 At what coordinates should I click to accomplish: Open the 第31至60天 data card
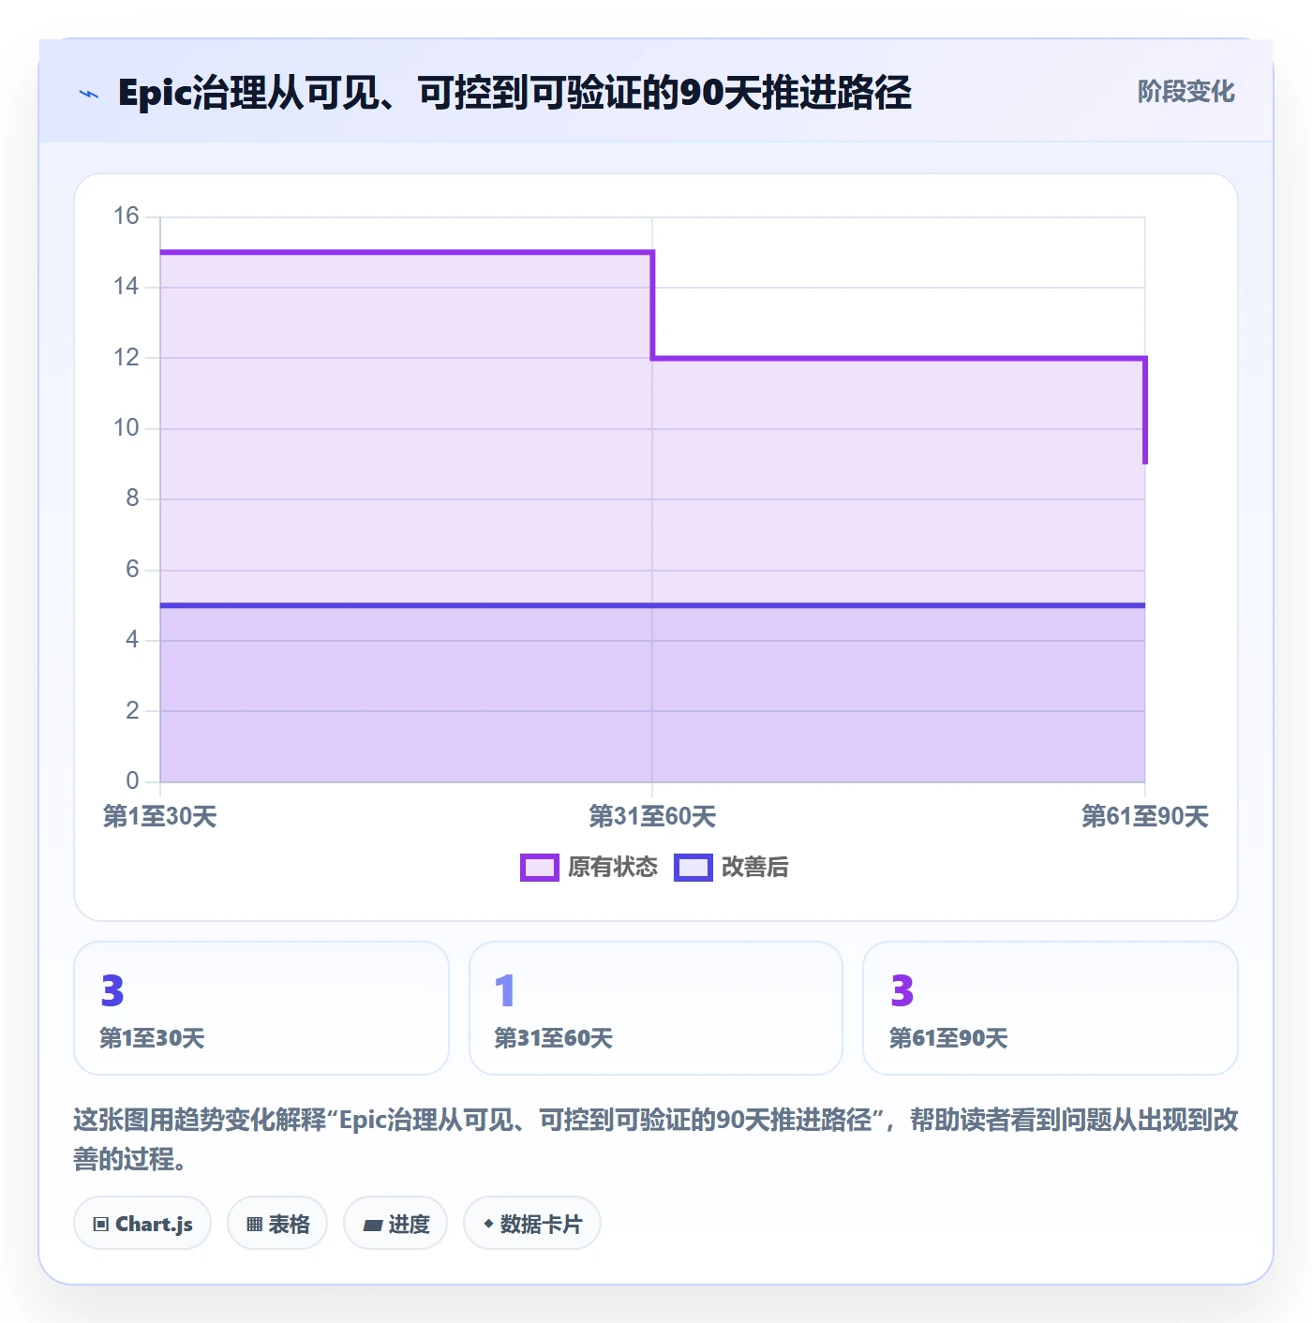pyautogui.click(x=656, y=1008)
